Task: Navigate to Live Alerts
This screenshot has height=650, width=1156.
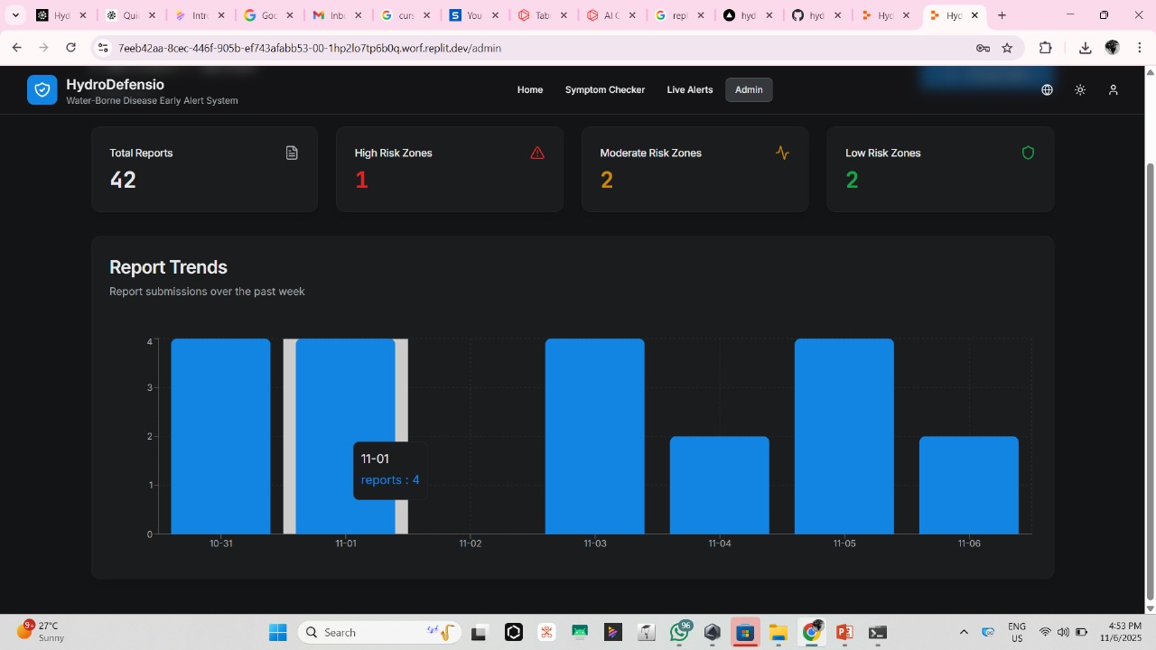Action: pos(690,90)
